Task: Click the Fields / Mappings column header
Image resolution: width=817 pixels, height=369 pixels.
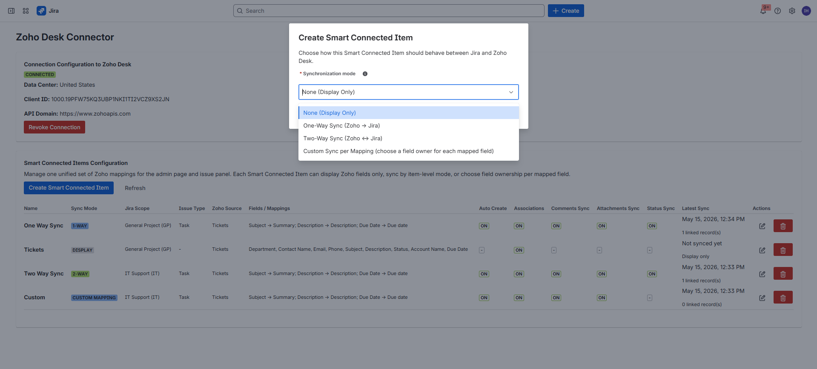Action: click(x=269, y=208)
